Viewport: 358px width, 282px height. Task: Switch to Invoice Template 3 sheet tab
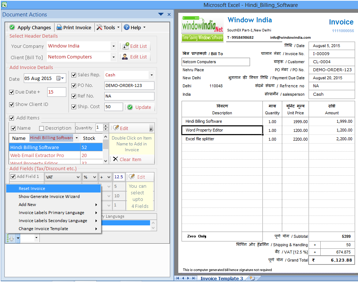221,278
